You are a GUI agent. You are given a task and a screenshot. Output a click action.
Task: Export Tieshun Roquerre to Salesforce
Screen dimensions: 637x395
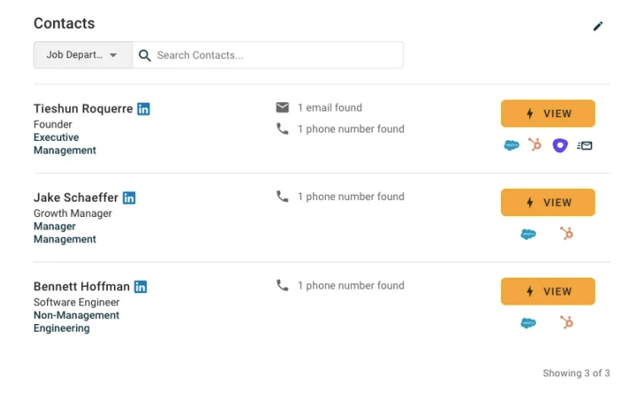coord(511,145)
